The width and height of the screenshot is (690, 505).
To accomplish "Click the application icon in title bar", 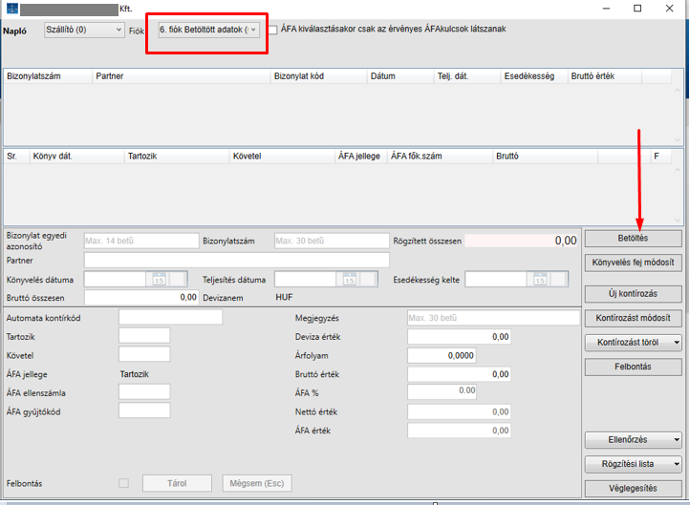I will (x=11, y=8).
